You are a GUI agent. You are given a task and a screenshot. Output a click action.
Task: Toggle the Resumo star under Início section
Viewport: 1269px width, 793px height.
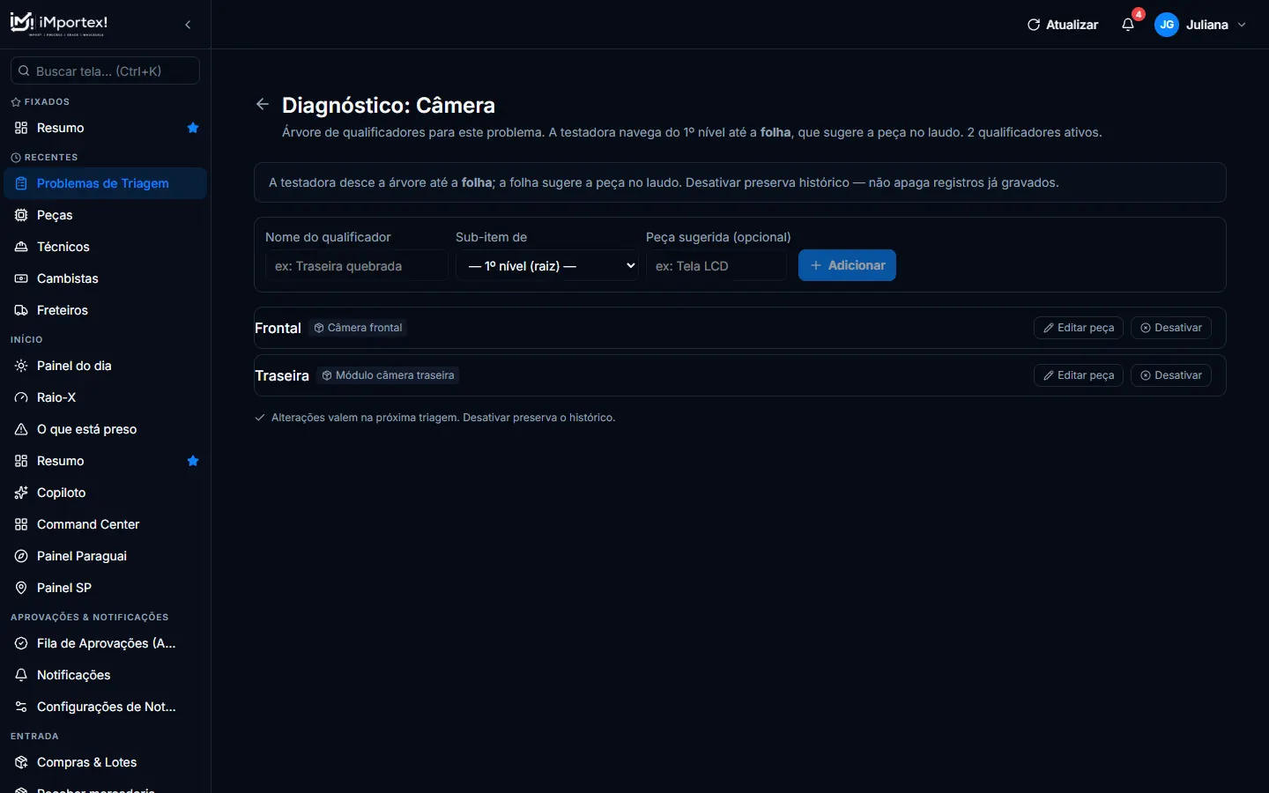click(193, 461)
